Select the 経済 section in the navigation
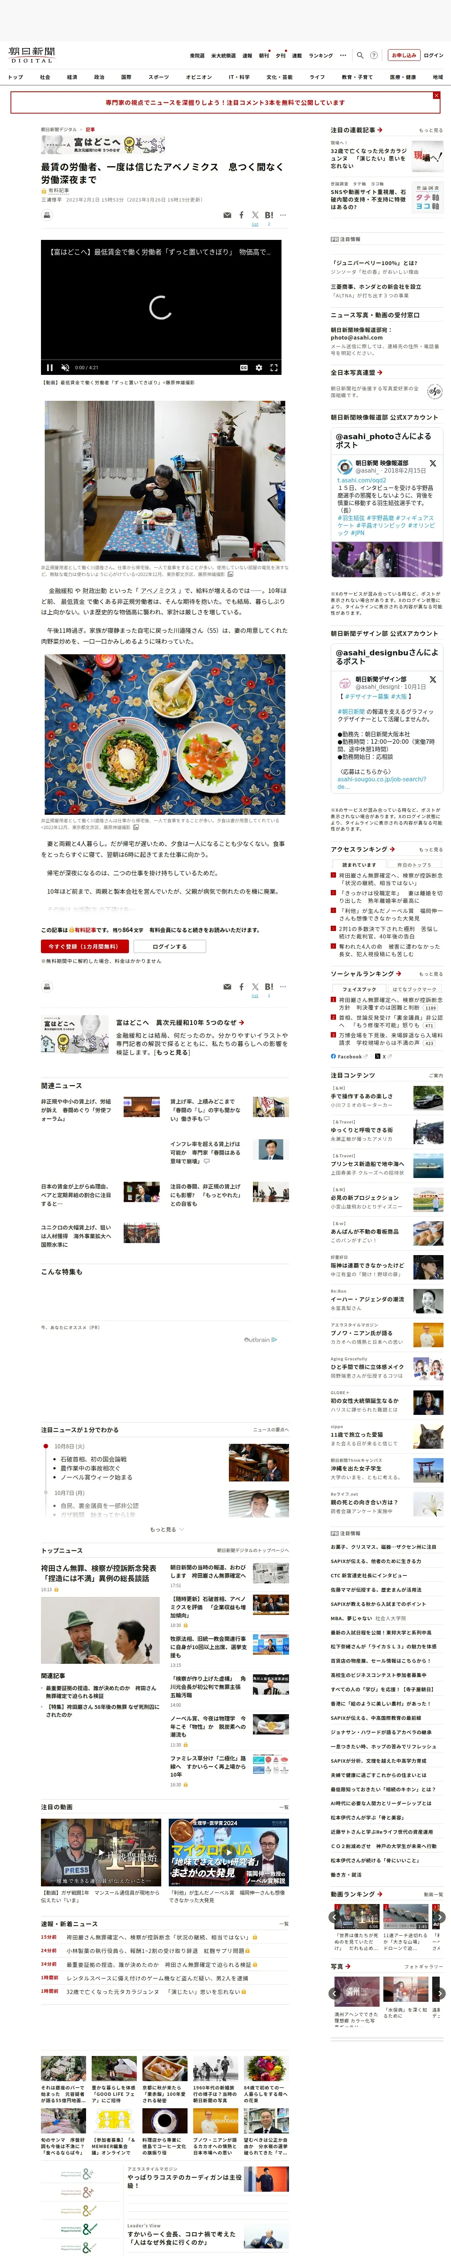451x2256 pixels. pos(72,77)
